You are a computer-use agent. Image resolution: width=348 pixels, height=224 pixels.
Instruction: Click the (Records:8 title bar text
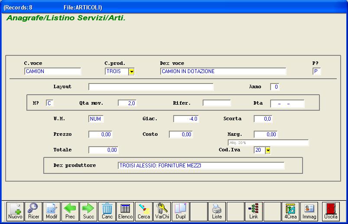pos(18,7)
